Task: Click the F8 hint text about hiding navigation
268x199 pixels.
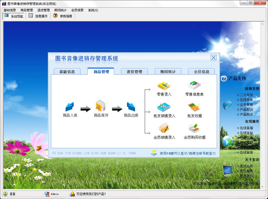Action: 188,153
